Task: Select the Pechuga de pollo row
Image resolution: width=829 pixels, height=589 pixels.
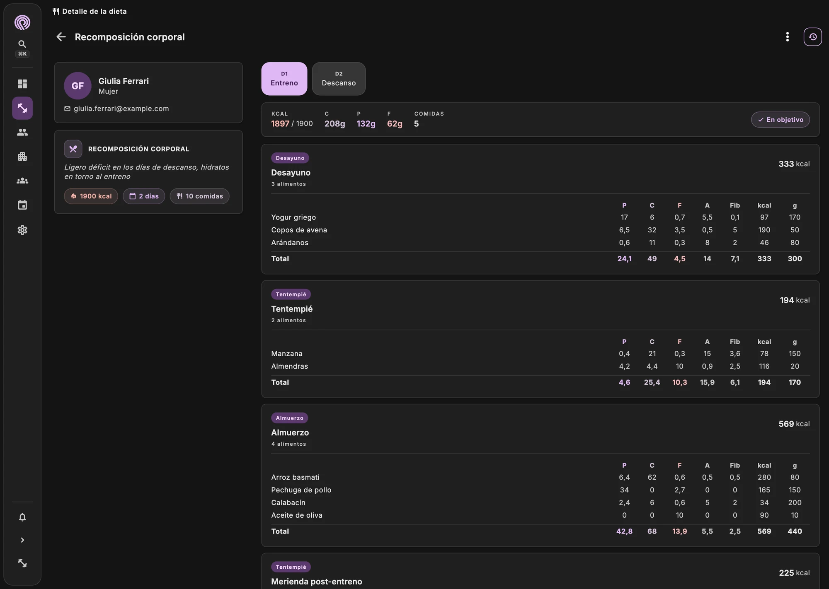Action: (x=540, y=490)
